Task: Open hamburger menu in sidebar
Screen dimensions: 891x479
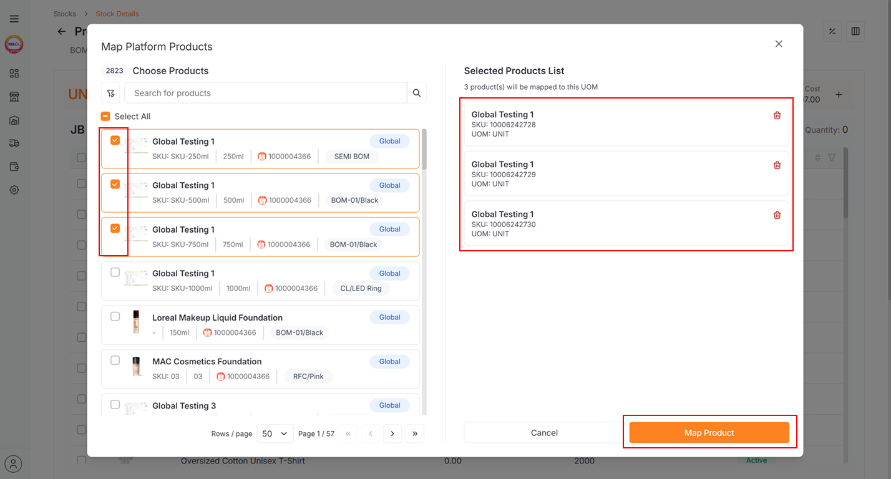Action: pos(14,19)
